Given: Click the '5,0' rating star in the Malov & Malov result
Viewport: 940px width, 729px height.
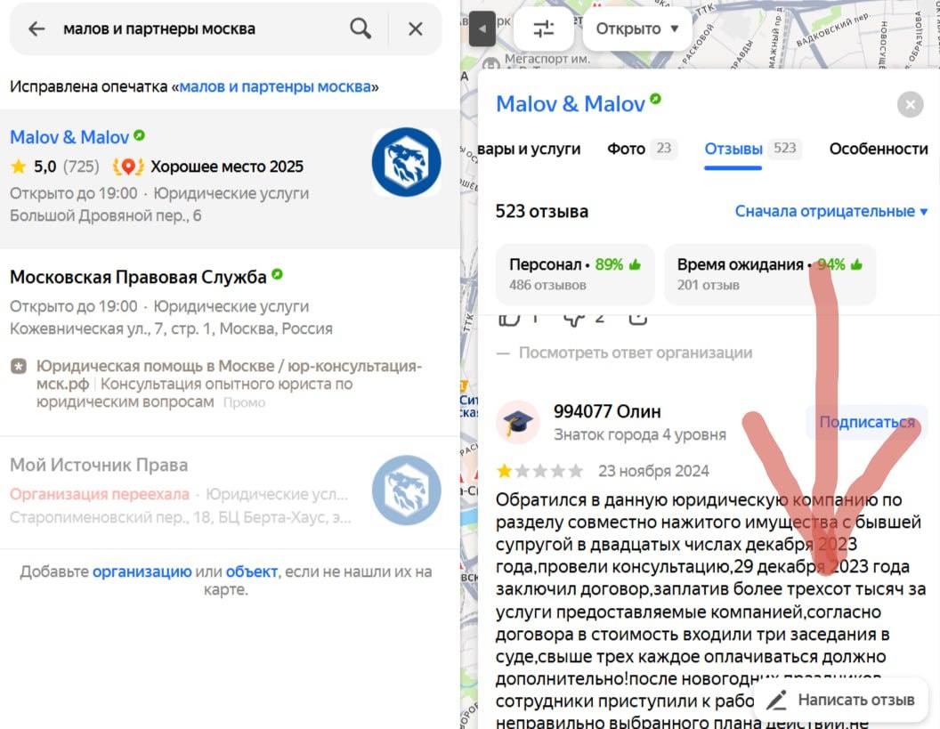Looking at the screenshot, I should tap(19, 166).
